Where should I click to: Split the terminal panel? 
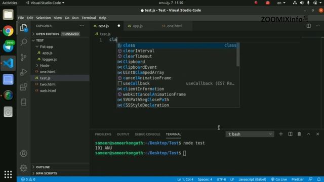click(x=290, y=134)
